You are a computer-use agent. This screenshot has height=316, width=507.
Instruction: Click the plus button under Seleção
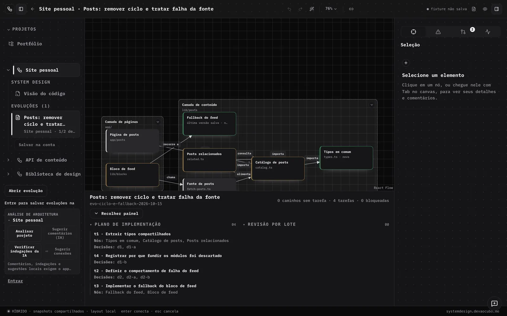click(x=406, y=63)
